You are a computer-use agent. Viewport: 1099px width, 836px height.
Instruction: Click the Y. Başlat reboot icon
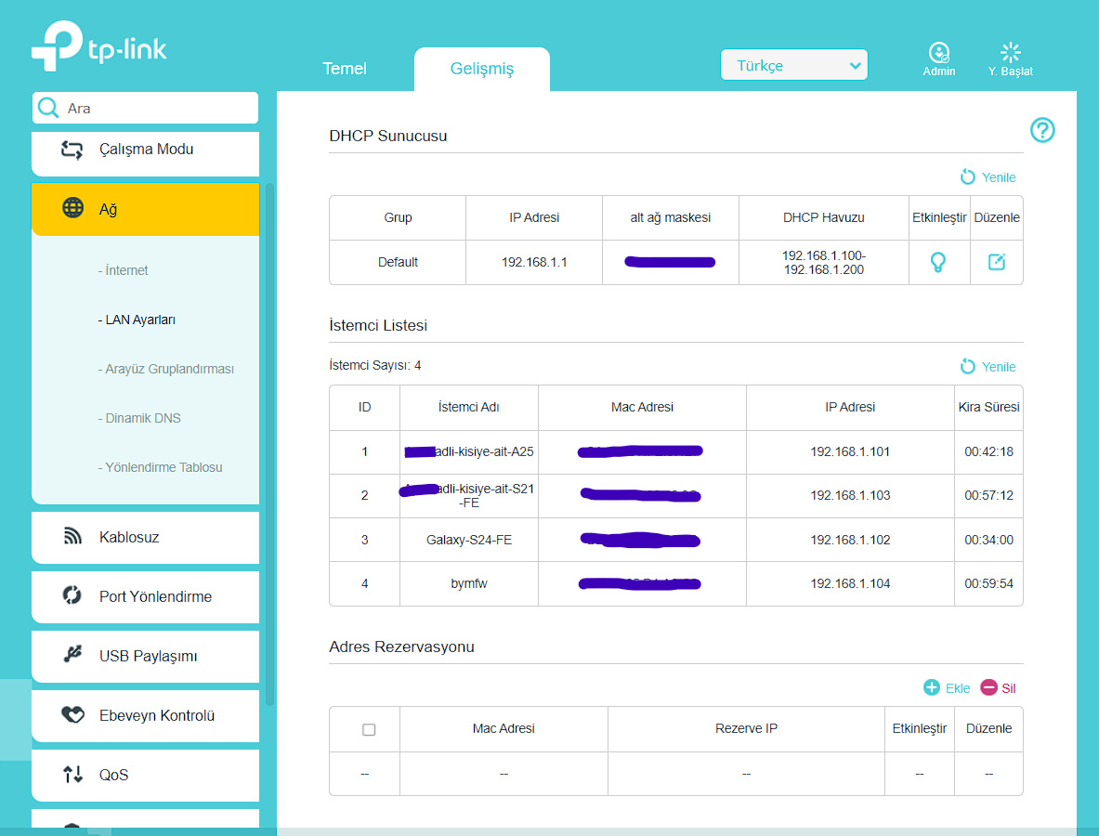coord(1010,59)
